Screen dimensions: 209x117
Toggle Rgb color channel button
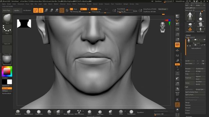point(84,9)
